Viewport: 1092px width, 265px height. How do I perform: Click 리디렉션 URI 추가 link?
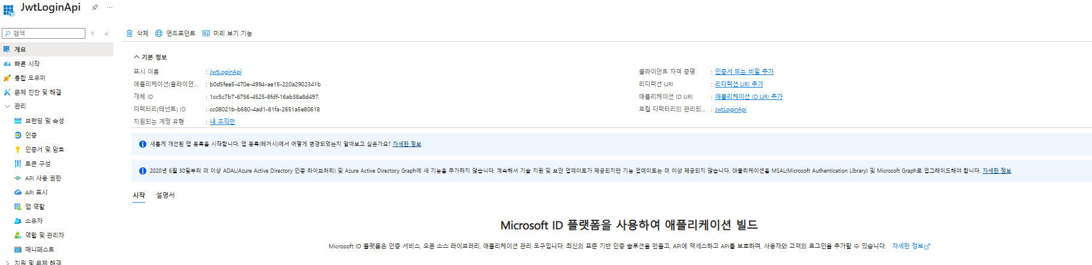739,84
